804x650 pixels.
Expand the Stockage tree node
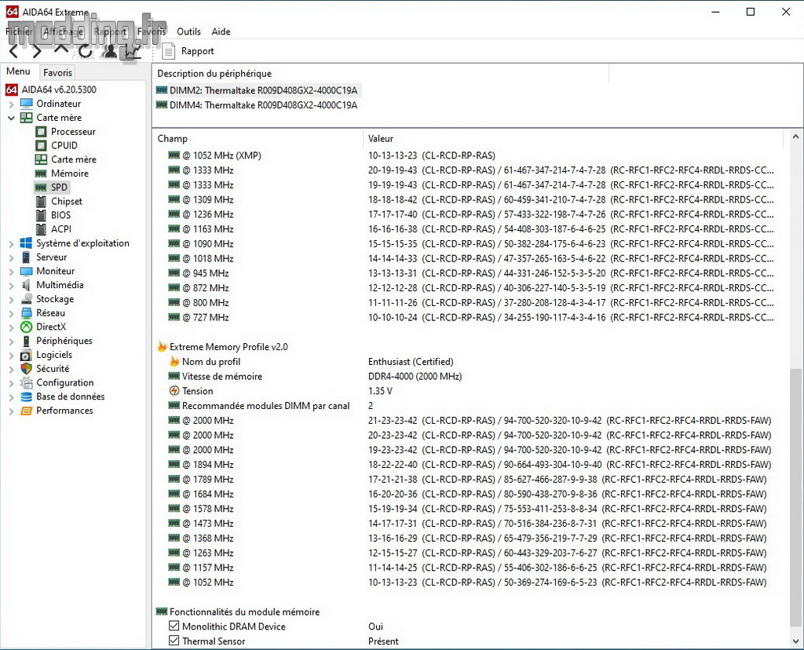pos(11,299)
